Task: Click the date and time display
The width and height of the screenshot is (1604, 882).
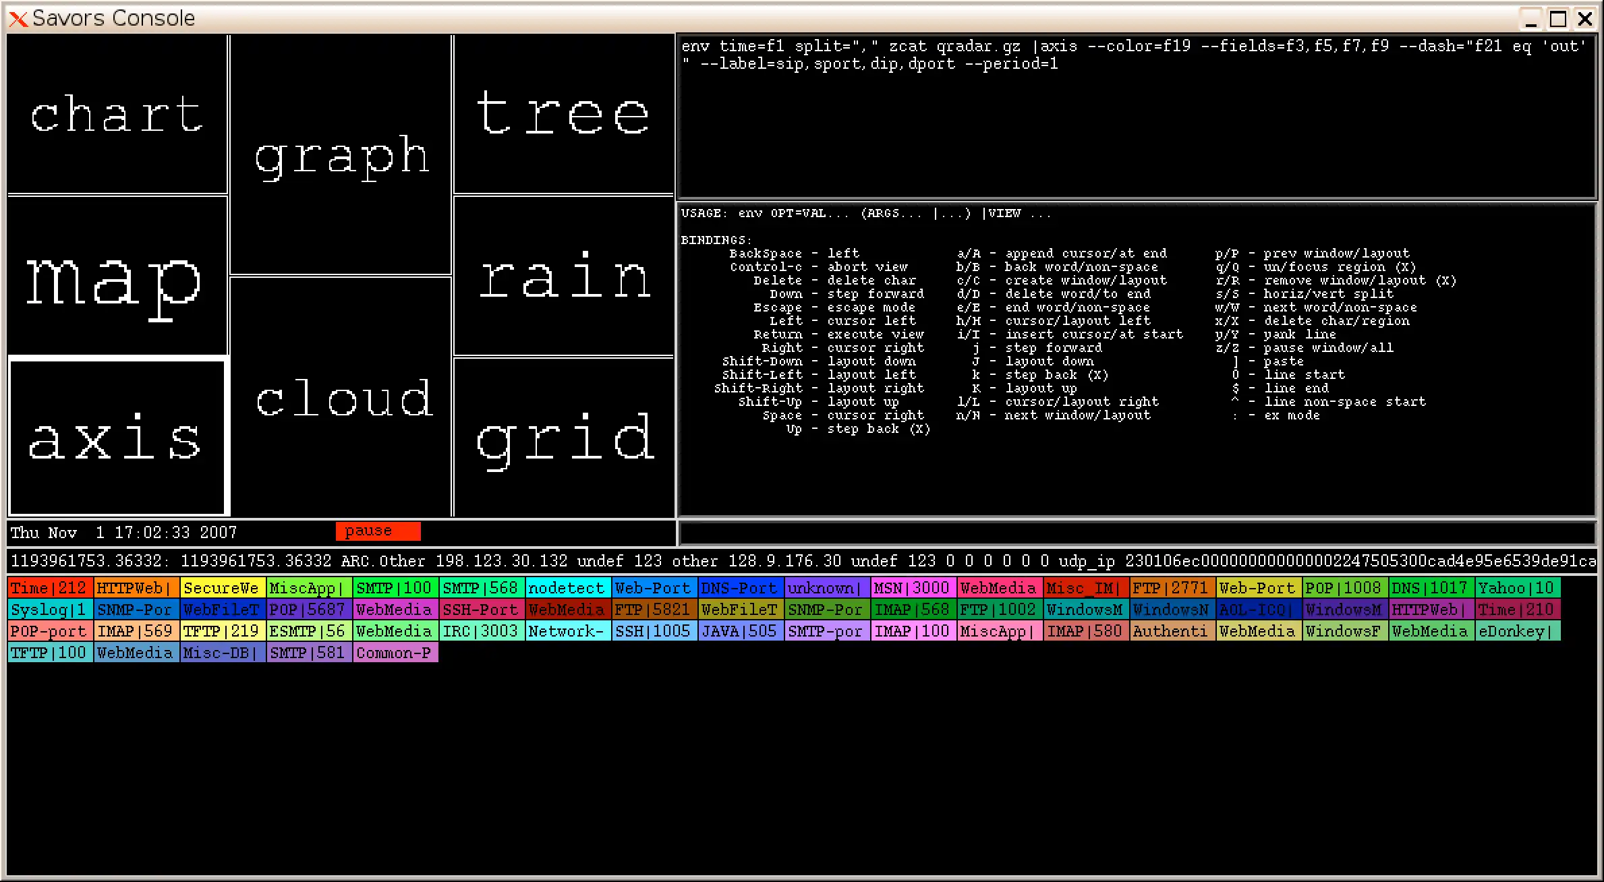Action: 124,533
